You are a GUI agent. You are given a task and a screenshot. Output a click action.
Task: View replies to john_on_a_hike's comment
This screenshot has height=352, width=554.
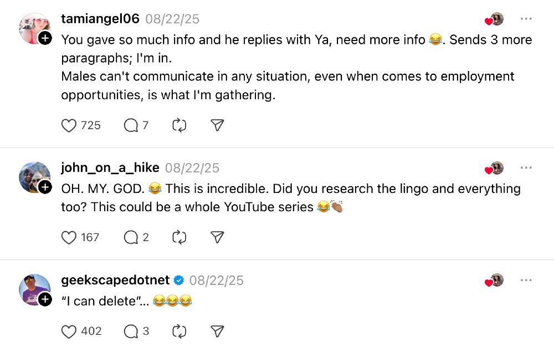click(131, 238)
